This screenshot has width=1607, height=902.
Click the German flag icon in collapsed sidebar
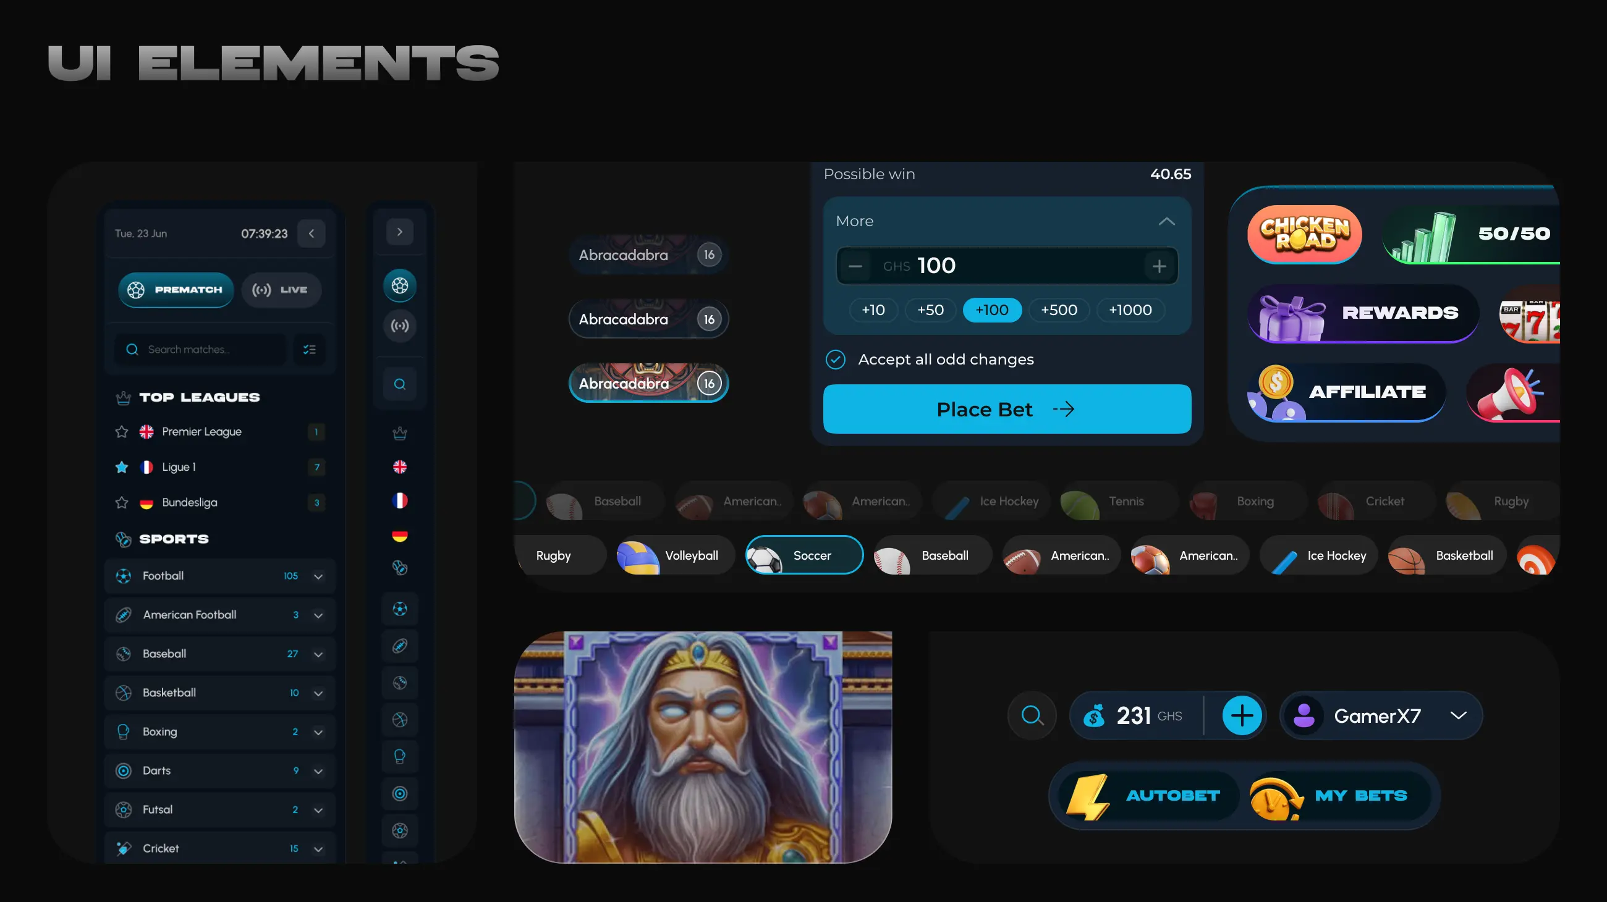tap(400, 536)
